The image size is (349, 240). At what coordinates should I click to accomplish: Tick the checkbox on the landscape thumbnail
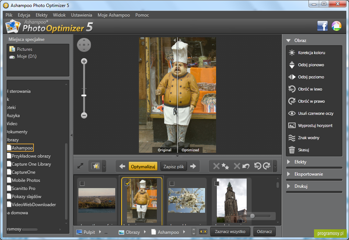tap(82, 183)
